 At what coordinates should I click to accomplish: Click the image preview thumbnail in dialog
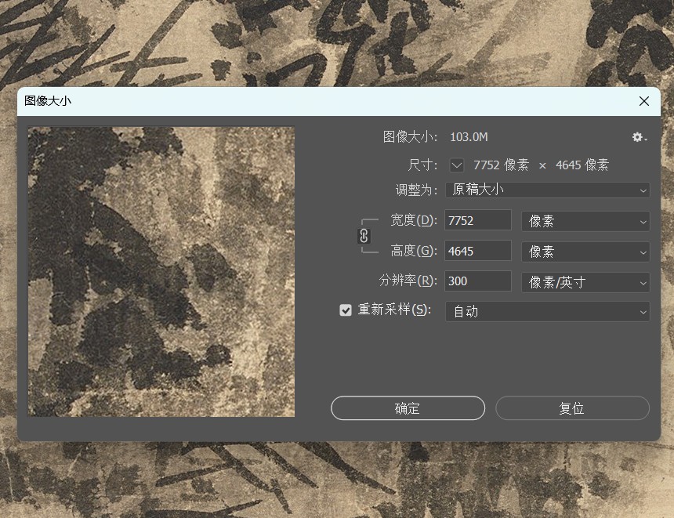tap(161, 271)
